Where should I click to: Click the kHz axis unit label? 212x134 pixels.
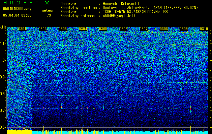pos(3,27)
